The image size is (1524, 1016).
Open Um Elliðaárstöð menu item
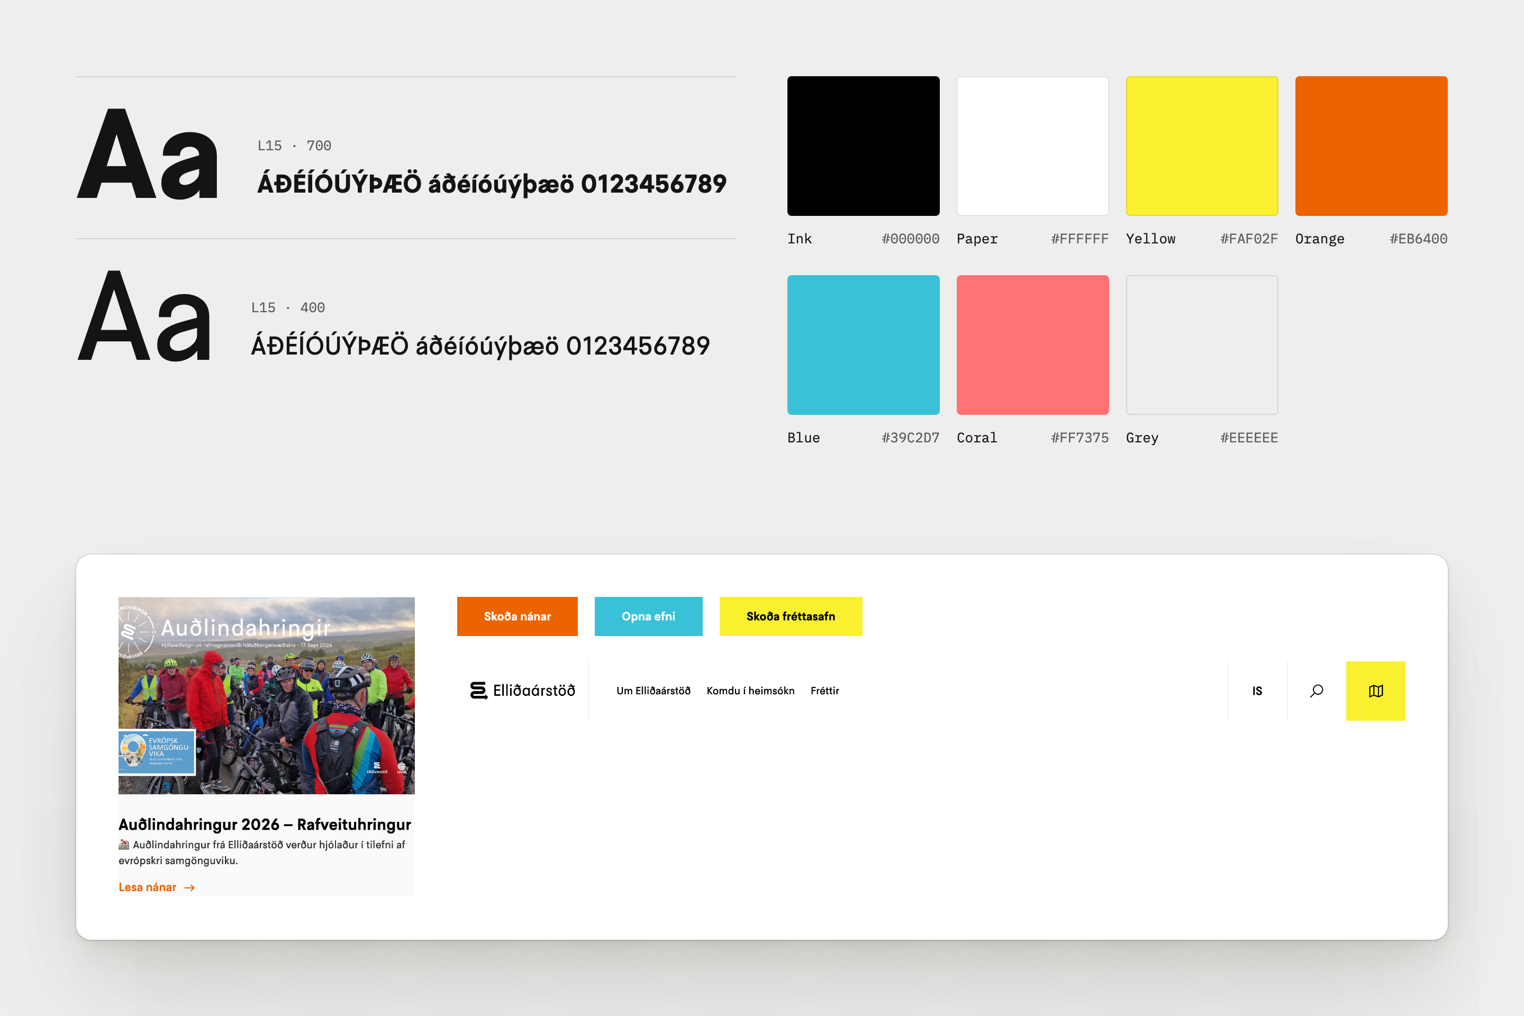tap(653, 691)
